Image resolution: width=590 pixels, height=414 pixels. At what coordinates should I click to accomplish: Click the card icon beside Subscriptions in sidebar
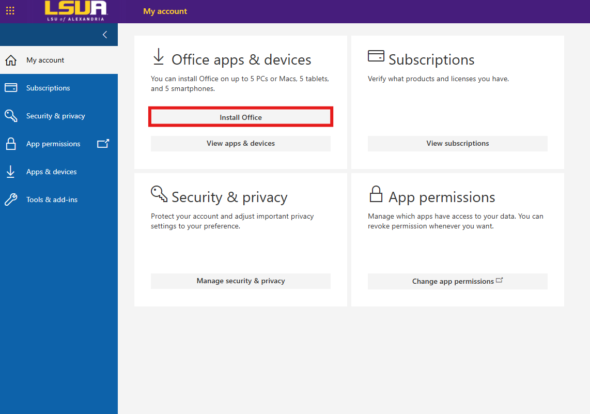tap(11, 88)
